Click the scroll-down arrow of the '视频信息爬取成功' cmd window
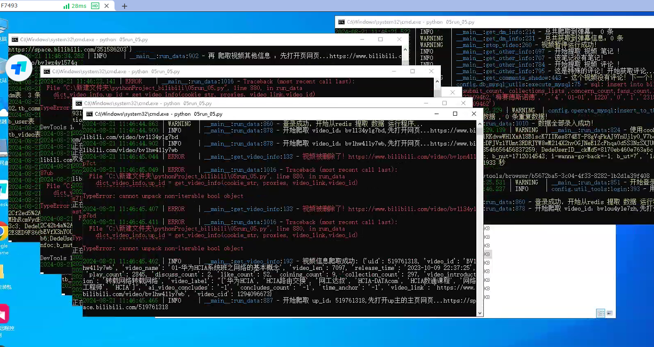The width and height of the screenshot is (654, 347). click(x=480, y=313)
